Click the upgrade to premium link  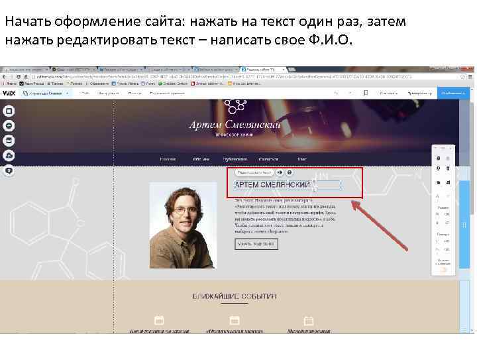pyautogui.click(x=167, y=93)
